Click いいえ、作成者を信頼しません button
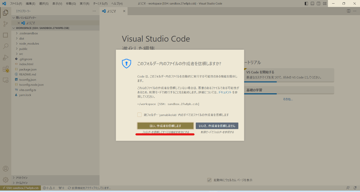Image resolution: width=360 pixels, height=192 pixels. point(217,126)
